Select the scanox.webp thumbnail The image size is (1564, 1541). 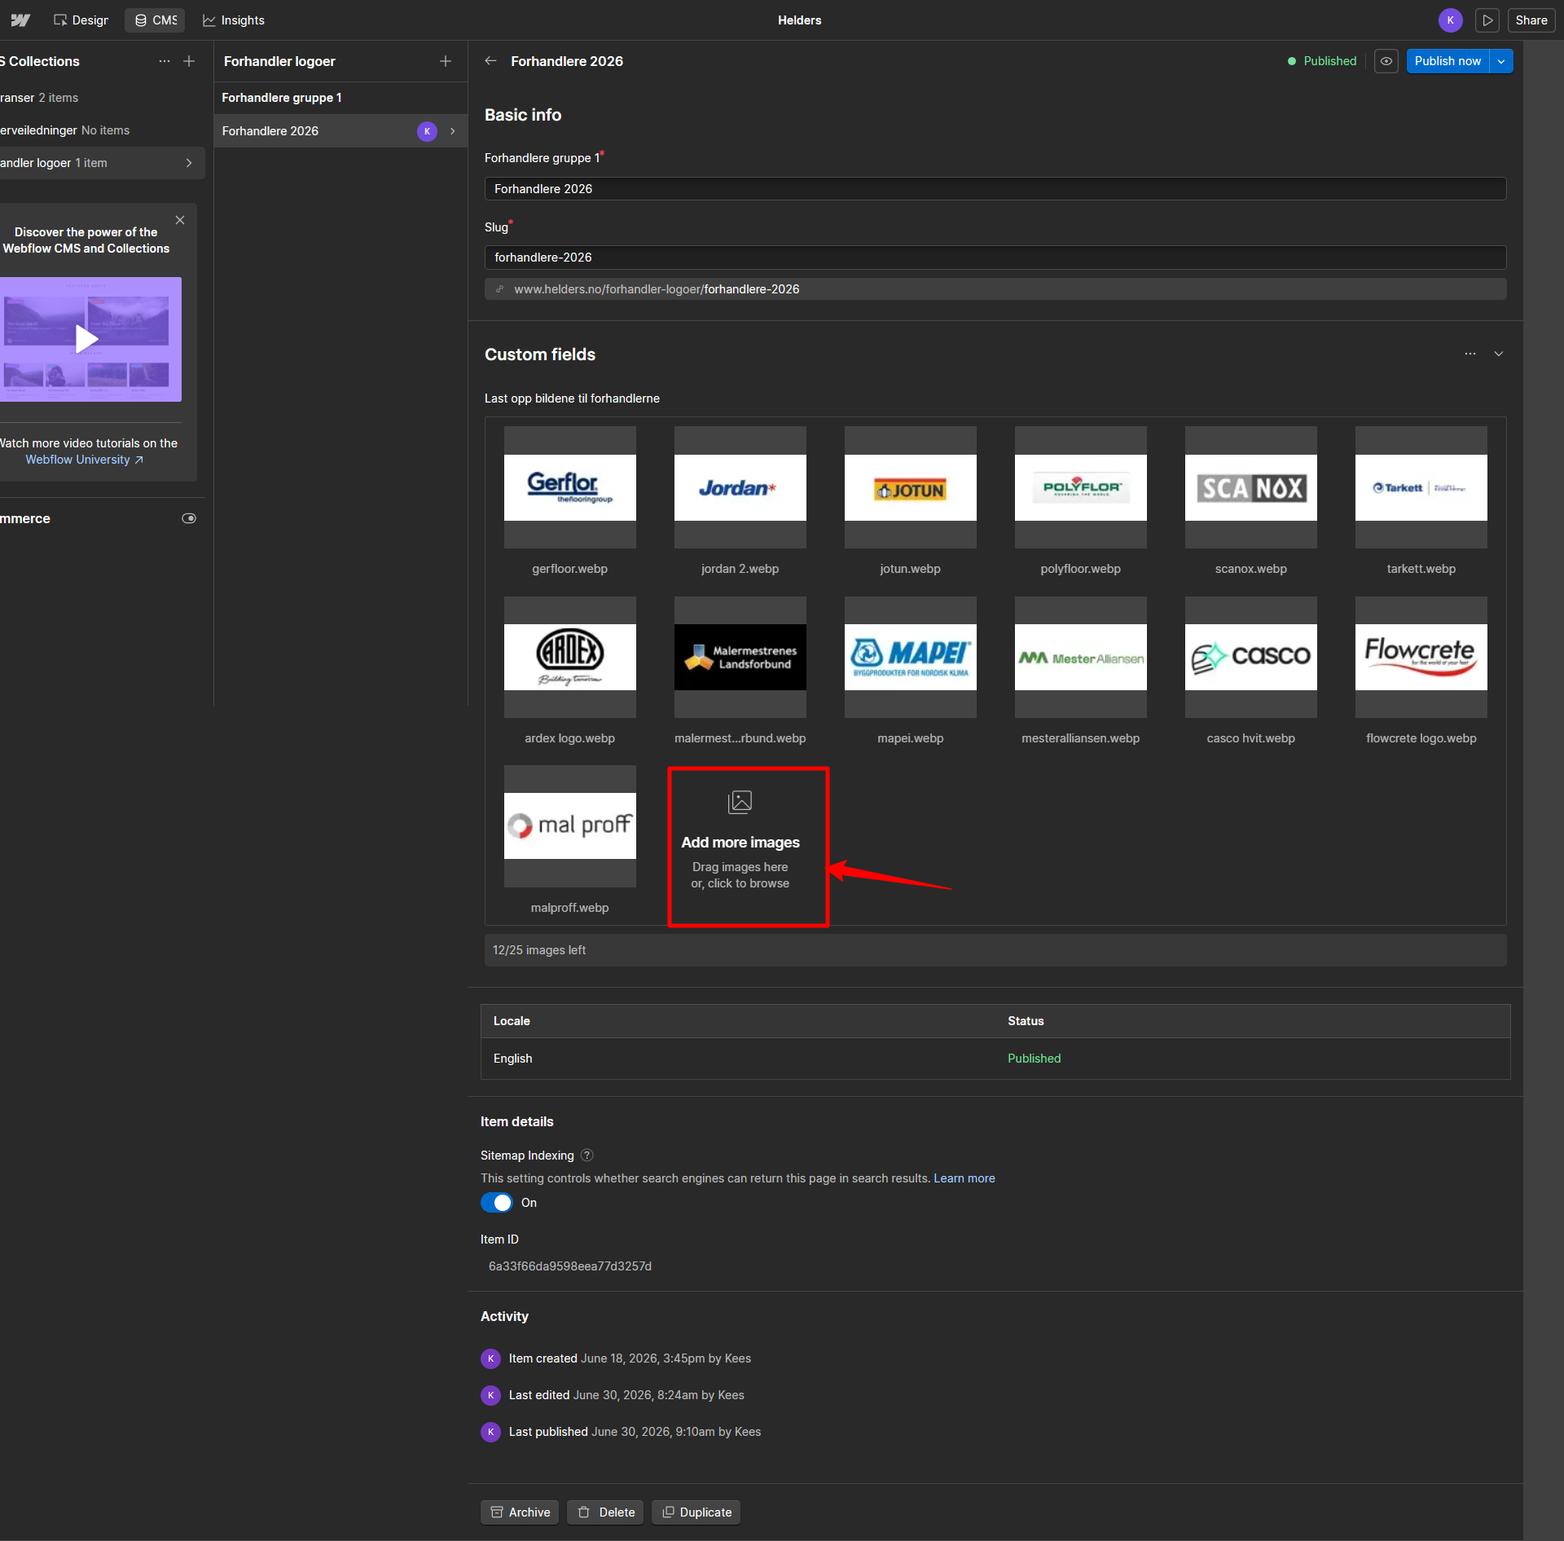[1251, 487]
